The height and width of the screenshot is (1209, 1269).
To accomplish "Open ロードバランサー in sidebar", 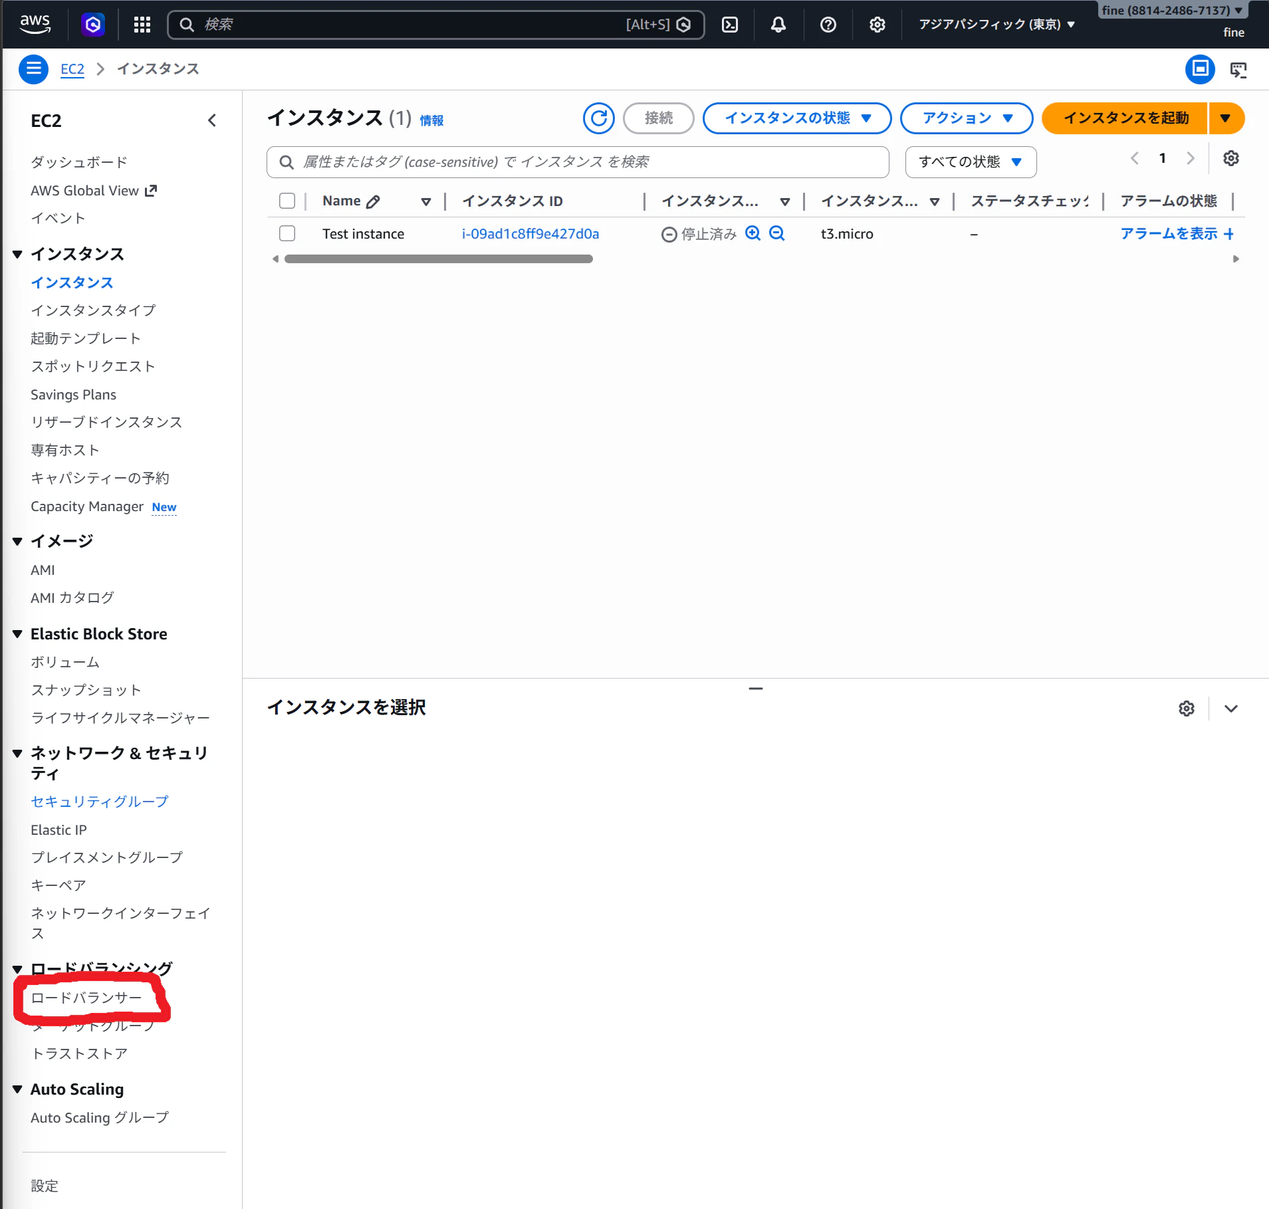I will click(x=86, y=998).
